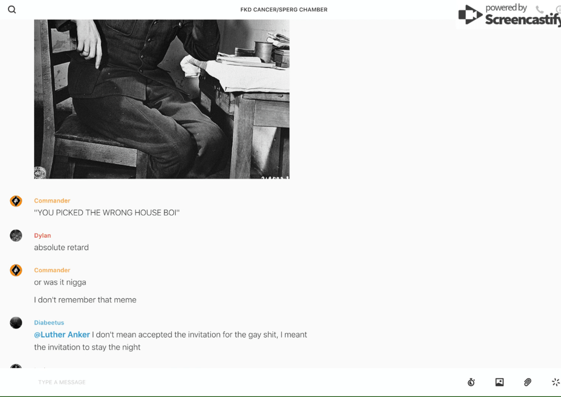Click Dylan's round avatar
This screenshot has height=397, width=561.
click(x=16, y=235)
